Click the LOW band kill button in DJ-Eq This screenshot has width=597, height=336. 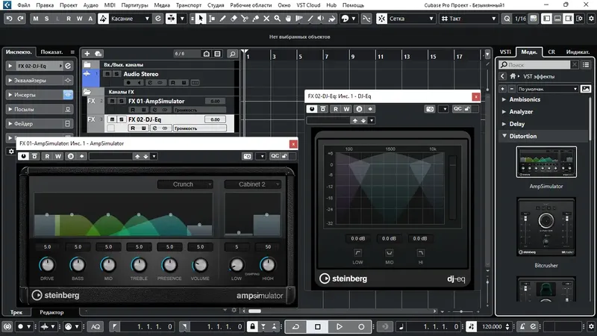tap(358, 252)
